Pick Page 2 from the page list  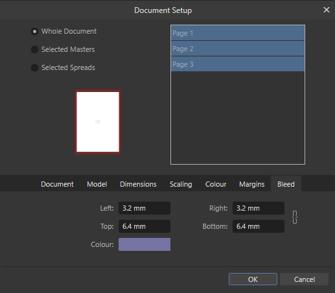point(238,49)
